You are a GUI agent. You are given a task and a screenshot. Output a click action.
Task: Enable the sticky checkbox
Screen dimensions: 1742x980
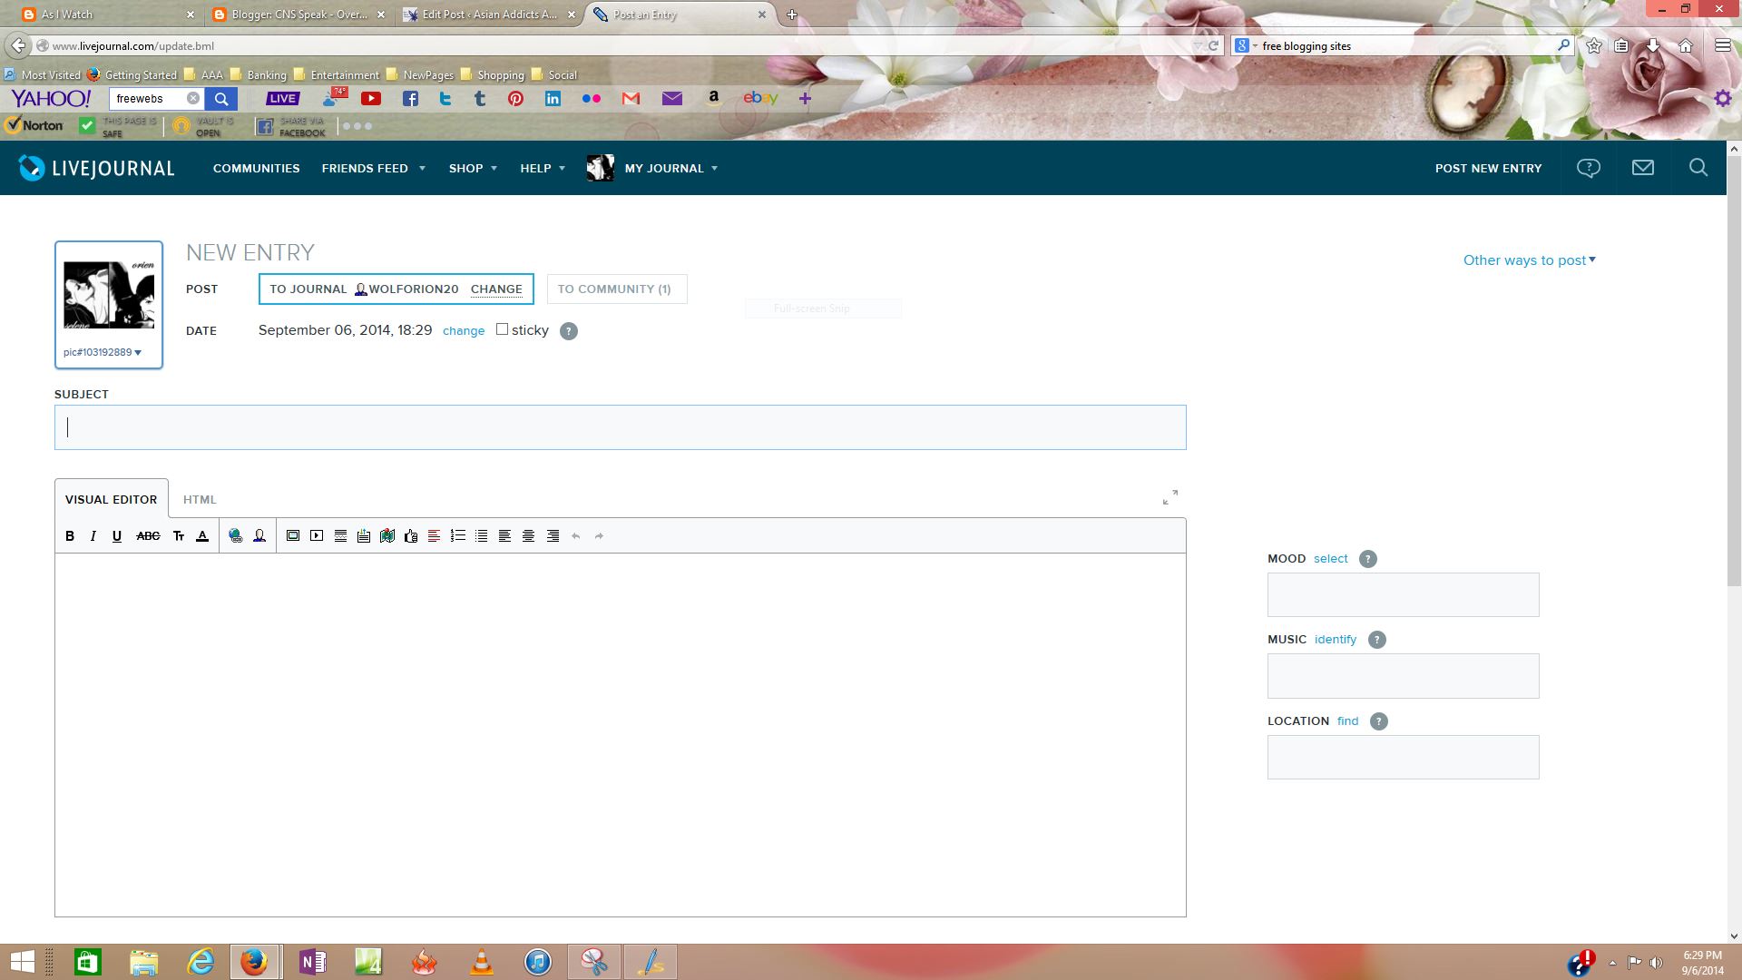coord(502,329)
